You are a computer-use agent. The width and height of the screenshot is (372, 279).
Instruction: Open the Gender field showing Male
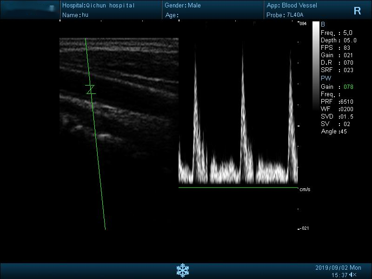(183, 6)
